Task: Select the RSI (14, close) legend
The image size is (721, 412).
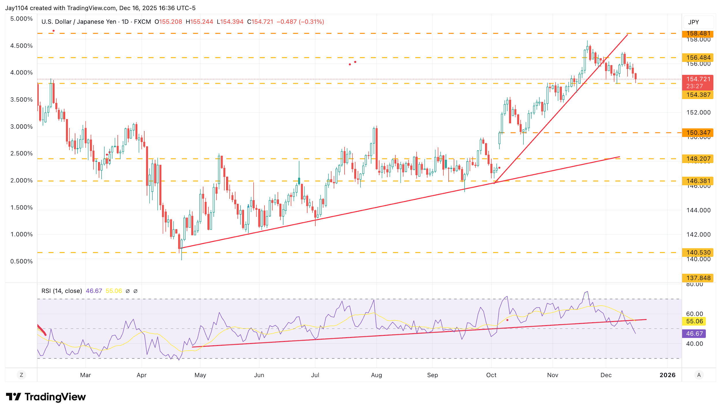Action: coord(62,291)
